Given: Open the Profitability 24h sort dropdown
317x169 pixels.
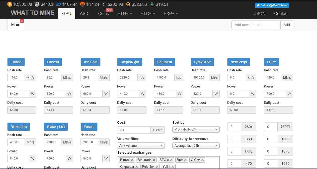Looking at the screenshot, I should coord(196,129).
